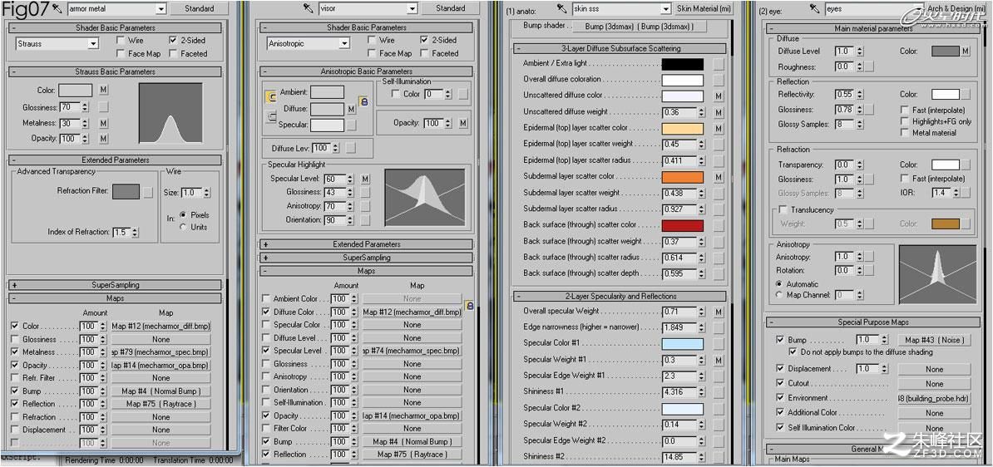Click M button beside Unscattered diffuse color
The width and height of the screenshot is (993, 467).
pyautogui.click(x=719, y=96)
